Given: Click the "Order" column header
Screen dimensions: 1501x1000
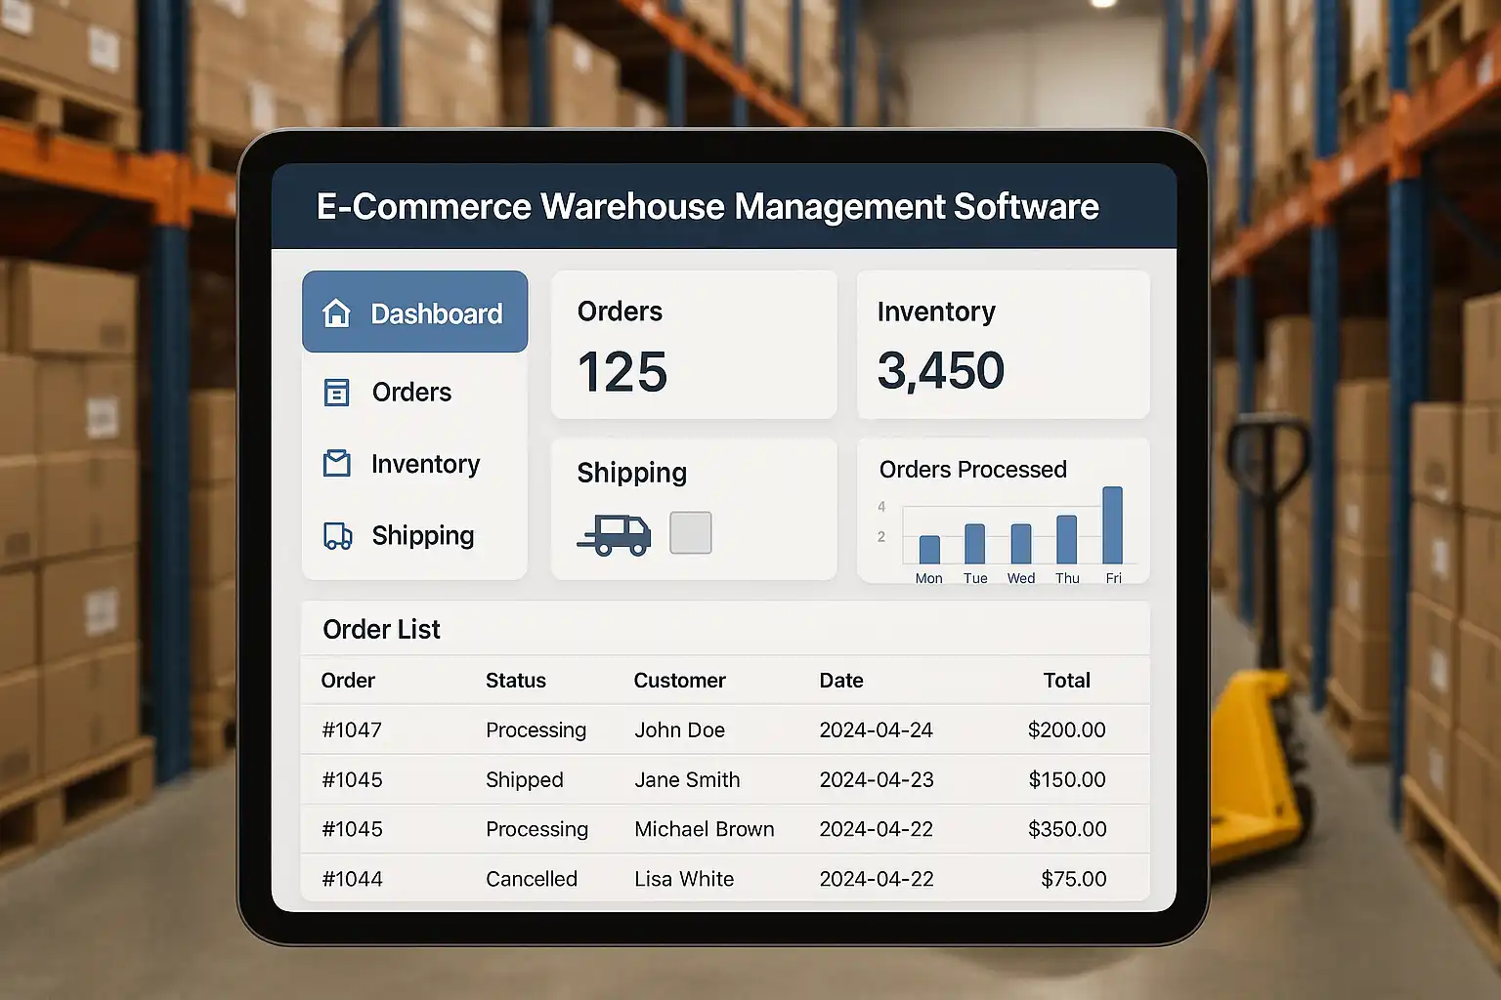Looking at the screenshot, I should (x=348, y=681).
